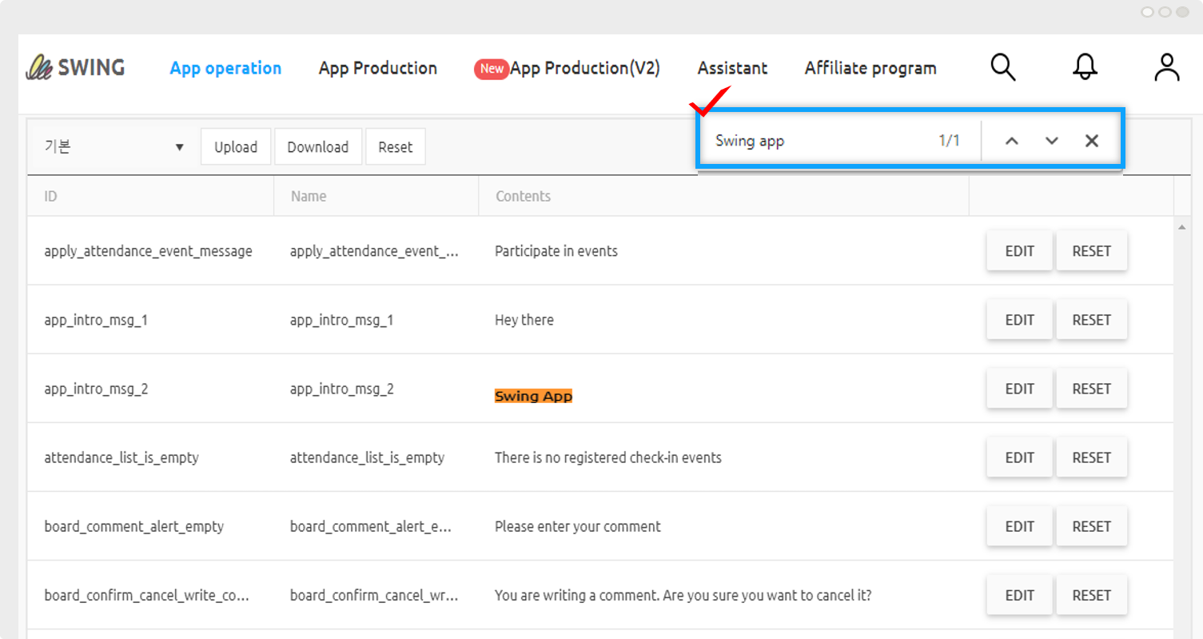Open the user profile icon
The width and height of the screenshot is (1203, 639).
1166,68
